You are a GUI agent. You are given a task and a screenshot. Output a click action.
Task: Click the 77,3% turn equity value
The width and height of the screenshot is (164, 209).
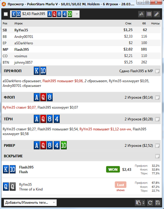pos(156,173)
